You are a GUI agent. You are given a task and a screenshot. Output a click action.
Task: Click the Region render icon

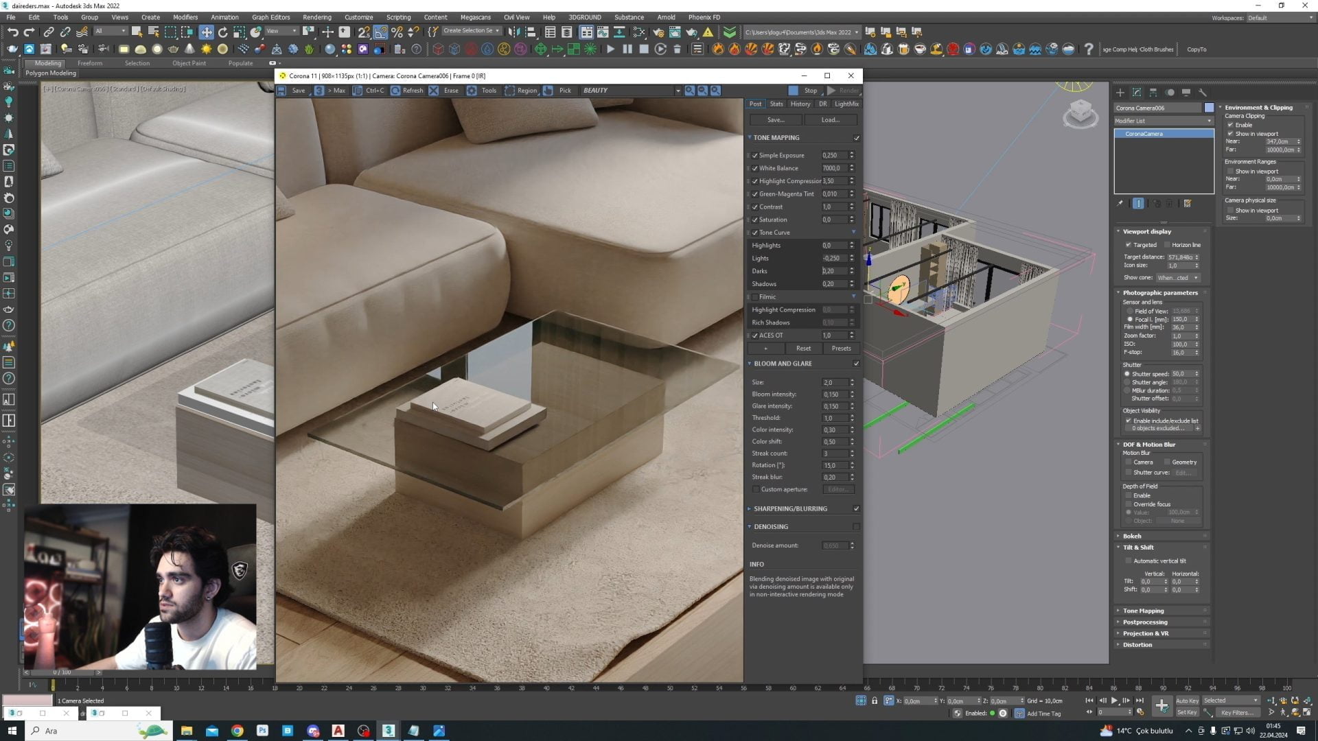click(x=510, y=91)
